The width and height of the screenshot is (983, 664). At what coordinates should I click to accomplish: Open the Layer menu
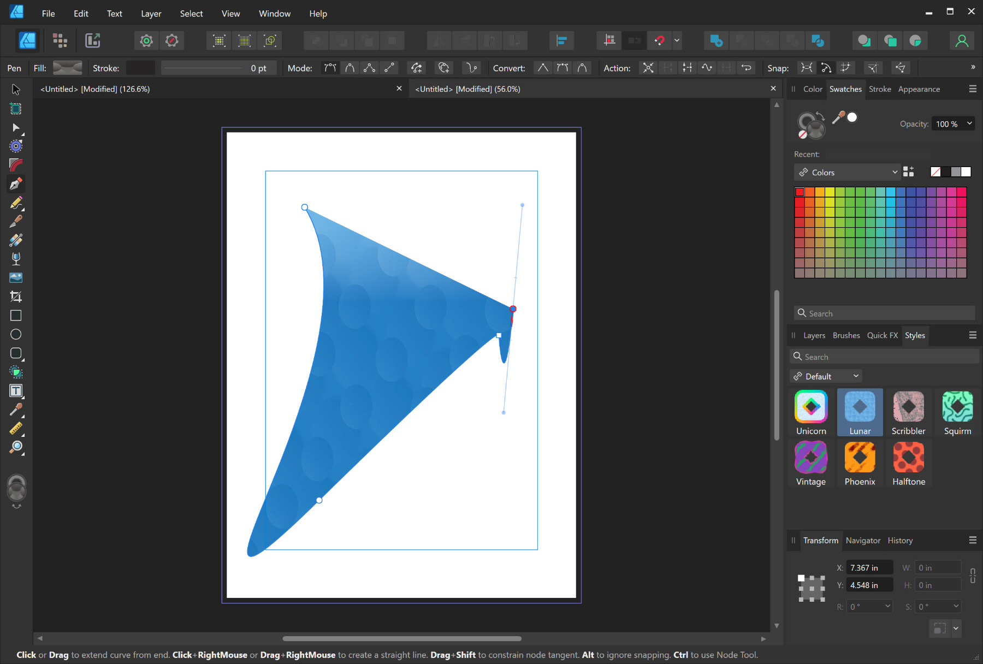click(x=151, y=14)
